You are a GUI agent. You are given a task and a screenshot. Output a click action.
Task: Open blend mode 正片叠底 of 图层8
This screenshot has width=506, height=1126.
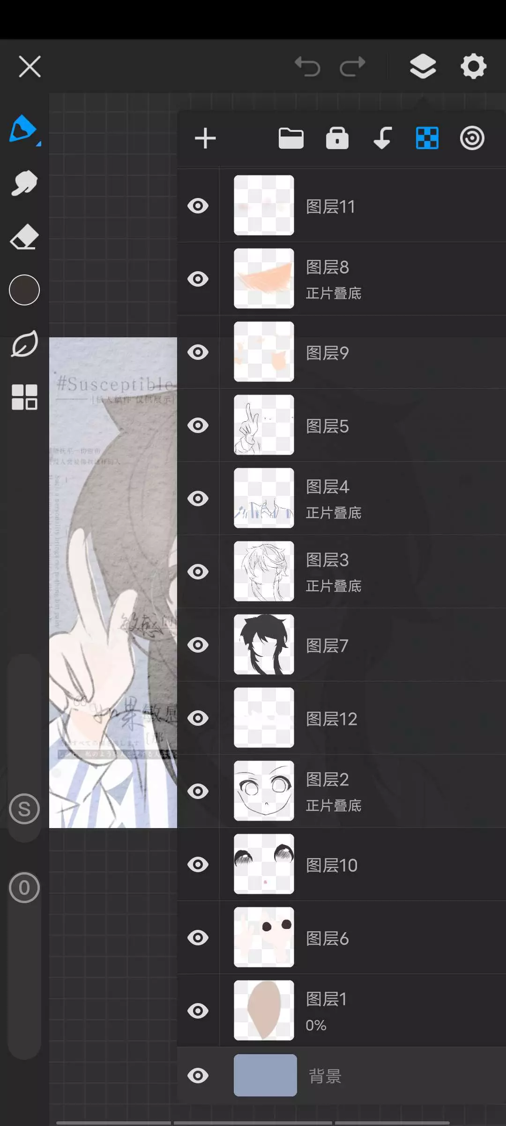(x=334, y=294)
